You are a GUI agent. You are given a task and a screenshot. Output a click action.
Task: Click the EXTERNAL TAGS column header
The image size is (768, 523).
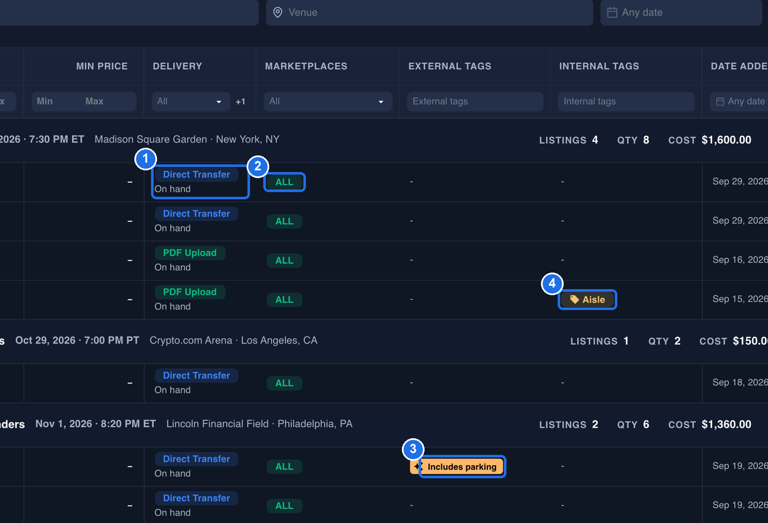[450, 66]
